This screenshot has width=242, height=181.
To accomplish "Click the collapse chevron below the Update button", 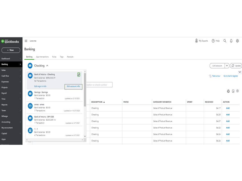I will click(240, 72).
